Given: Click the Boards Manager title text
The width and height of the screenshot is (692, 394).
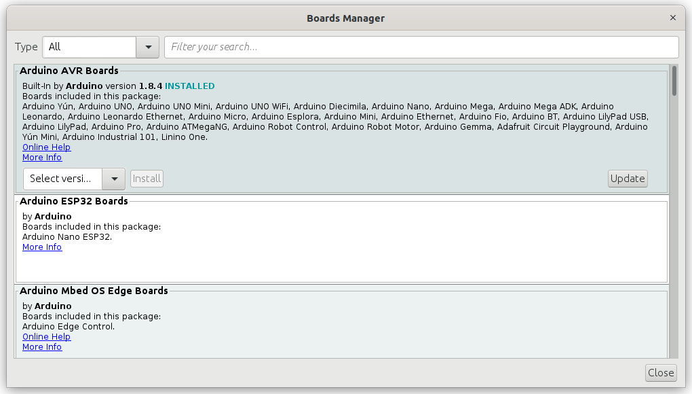Looking at the screenshot, I should [x=345, y=18].
